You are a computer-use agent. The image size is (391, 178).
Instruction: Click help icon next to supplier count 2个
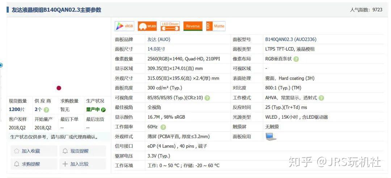tap(46, 110)
